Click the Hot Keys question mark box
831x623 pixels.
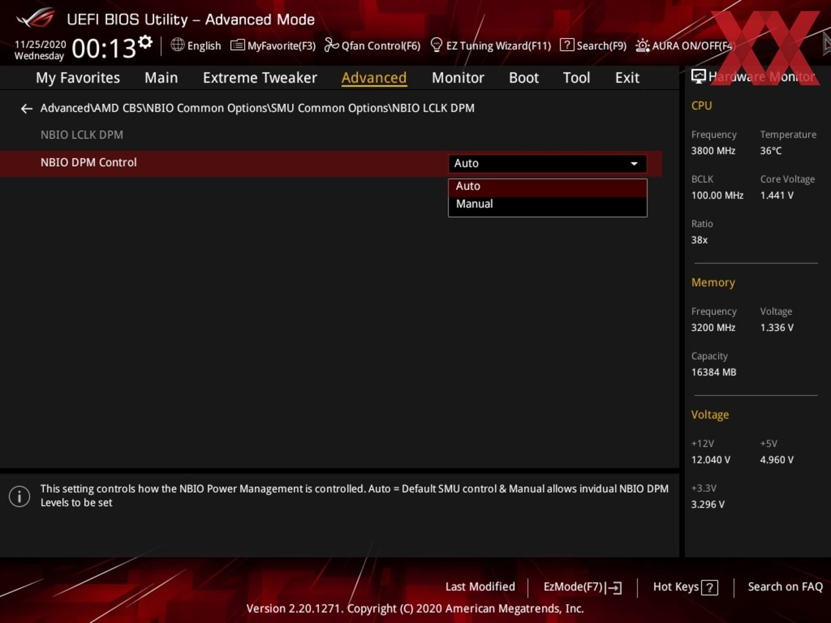709,588
